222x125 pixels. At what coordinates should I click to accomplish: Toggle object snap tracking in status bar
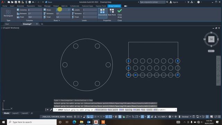pos(107,117)
